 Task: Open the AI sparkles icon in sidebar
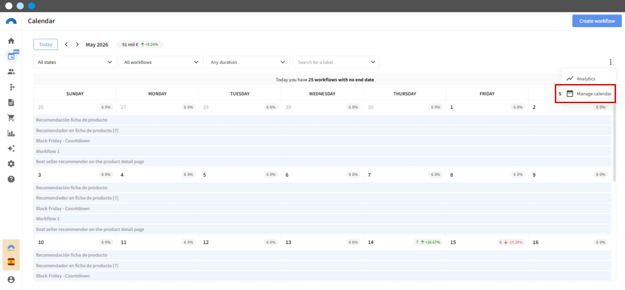click(11, 148)
